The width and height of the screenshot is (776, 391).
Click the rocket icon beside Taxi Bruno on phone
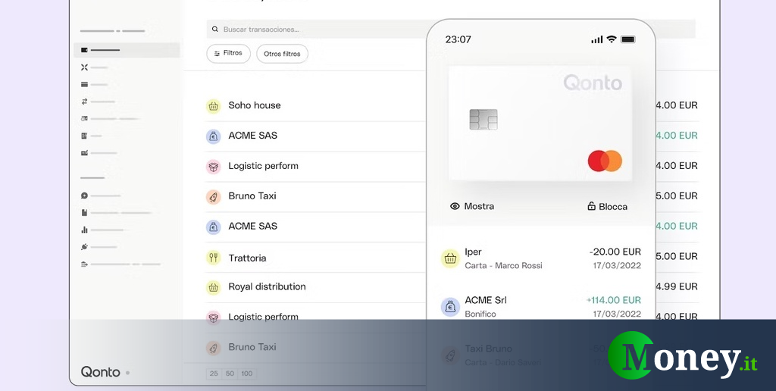click(450, 355)
